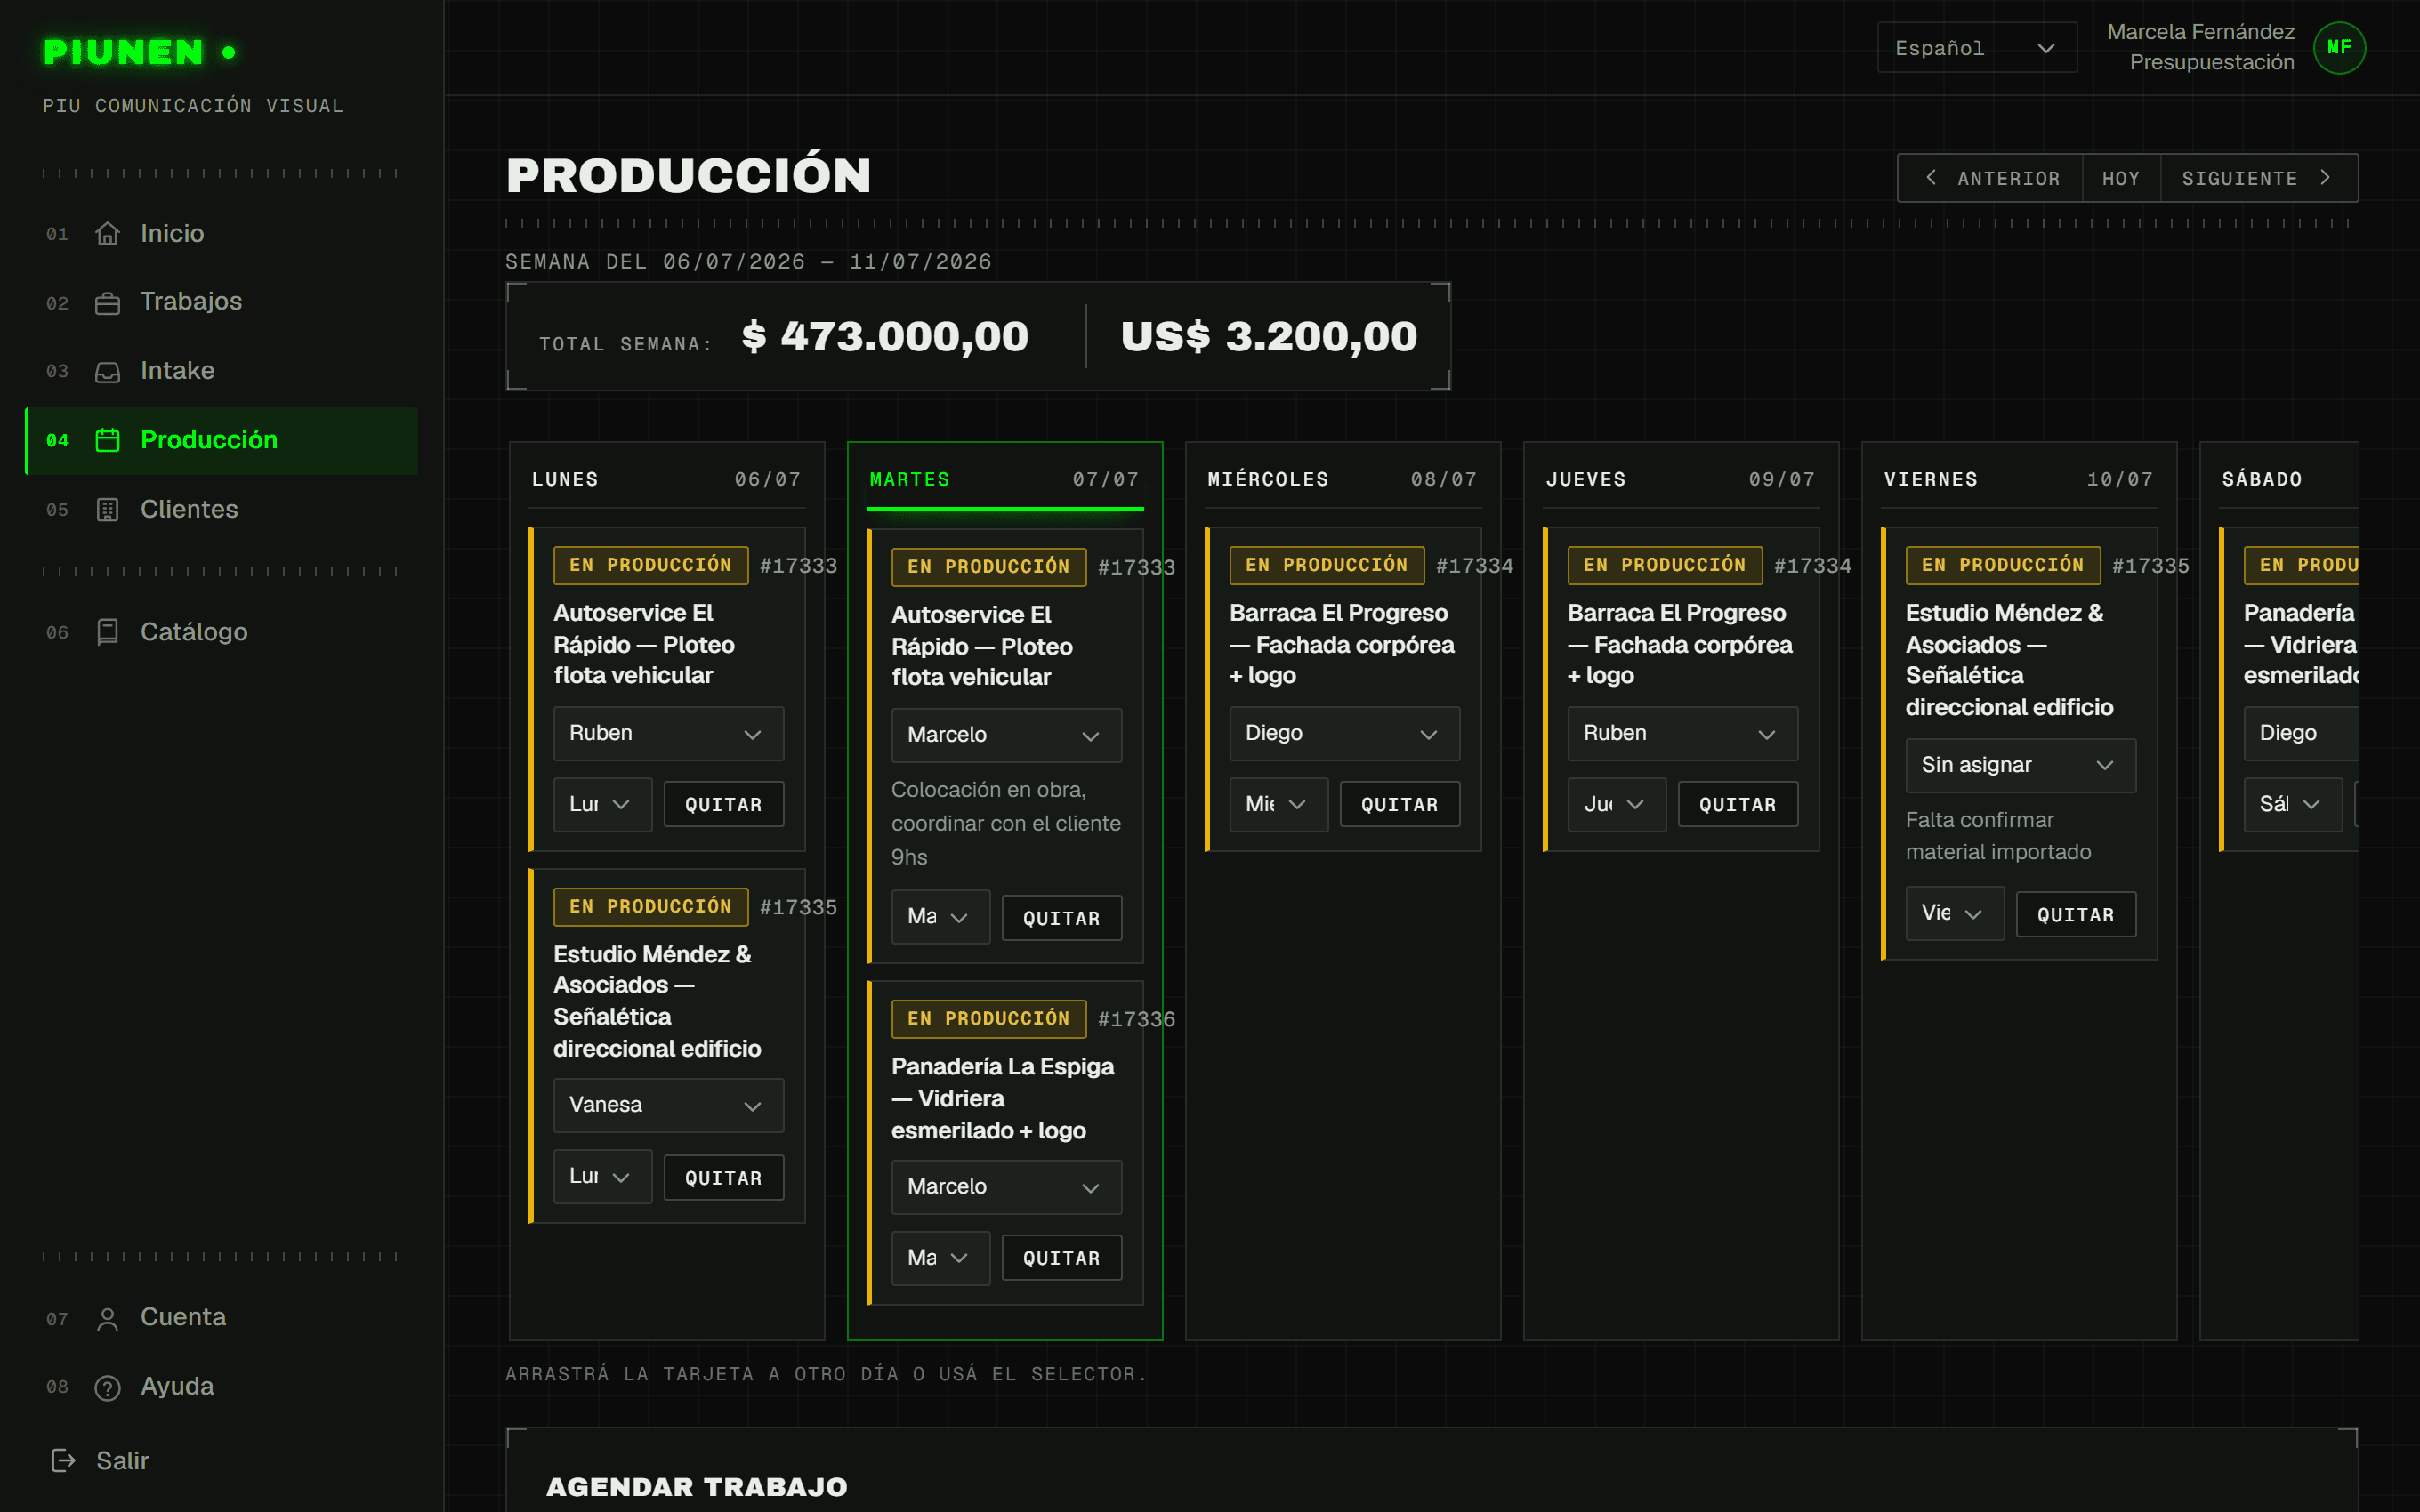Screen dimensions: 2420x1512
Task: Quitar Autoservice card from Martes
Action: (1062, 918)
